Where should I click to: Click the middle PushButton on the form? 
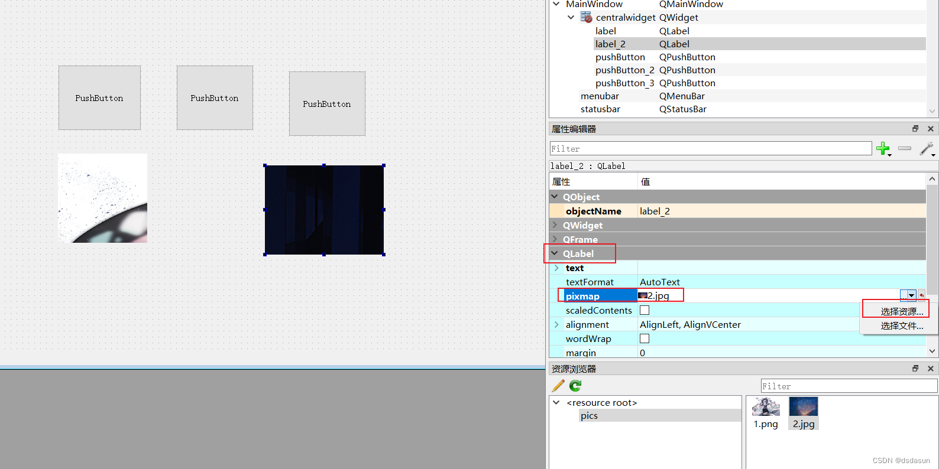point(215,97)
